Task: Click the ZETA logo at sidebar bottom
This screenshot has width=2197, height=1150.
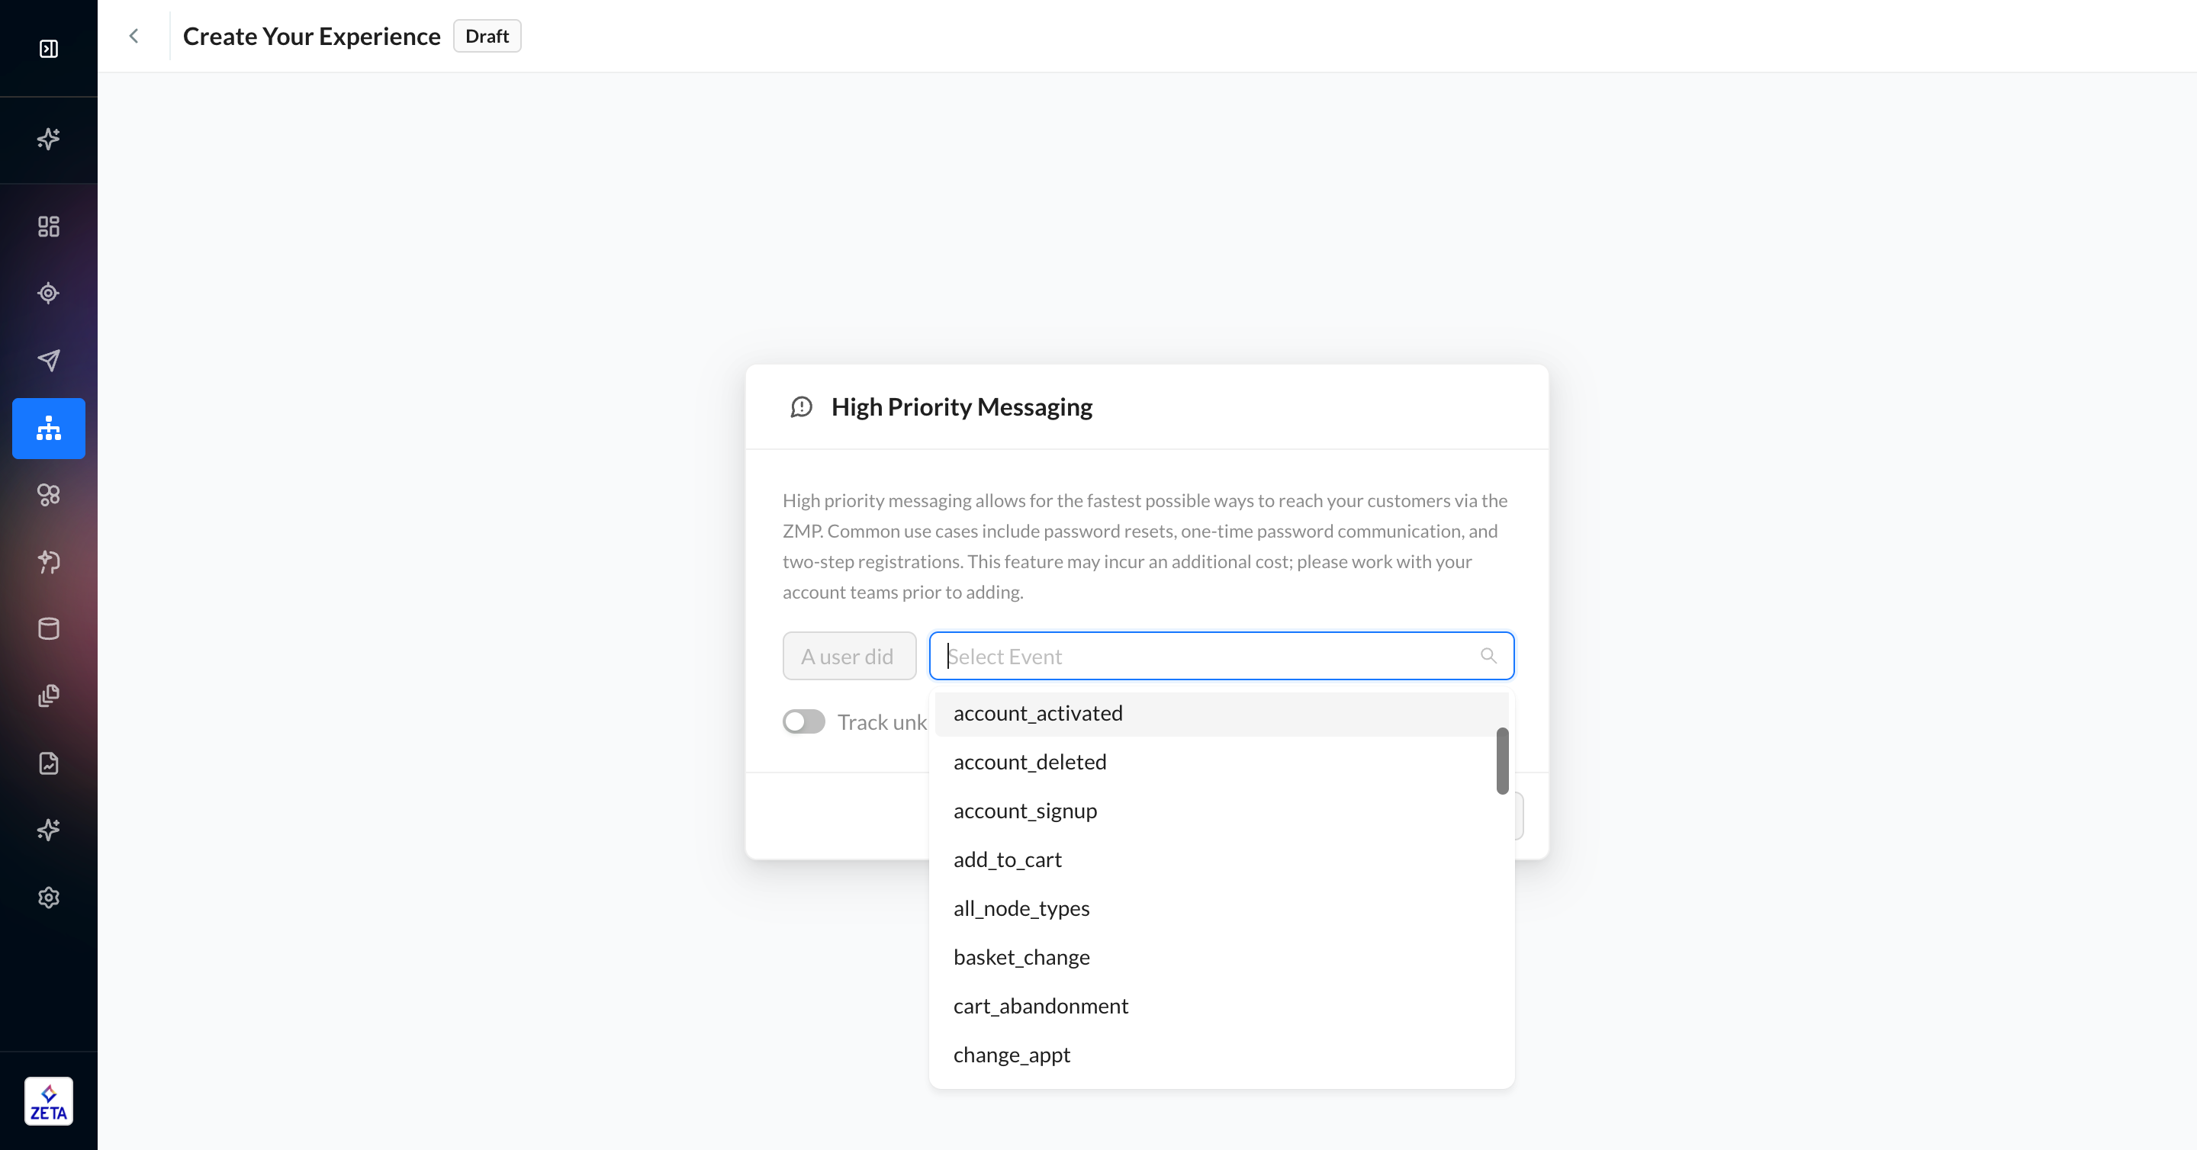Action: [49, 1101]
